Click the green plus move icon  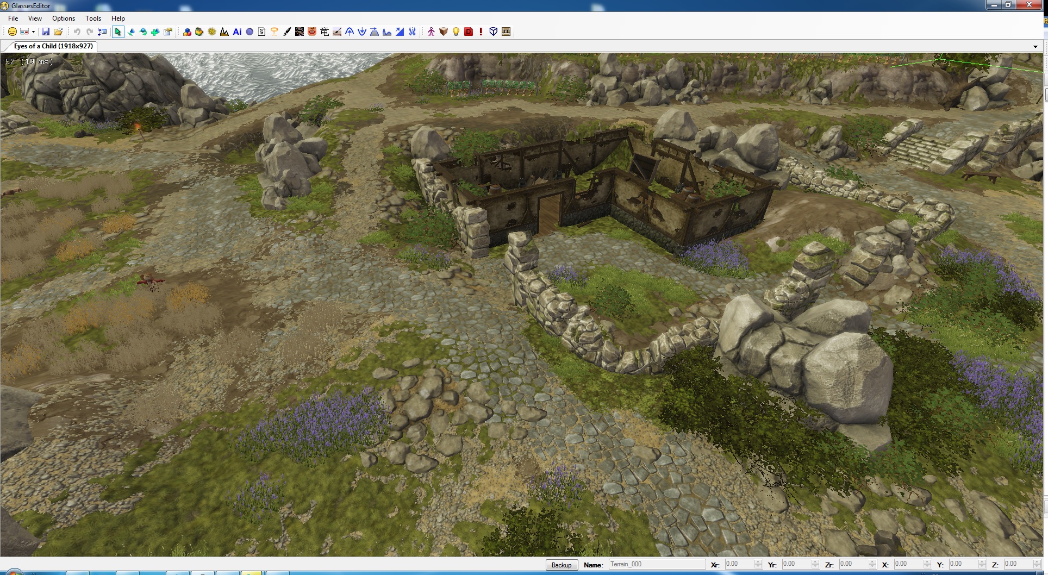point(155,32)
